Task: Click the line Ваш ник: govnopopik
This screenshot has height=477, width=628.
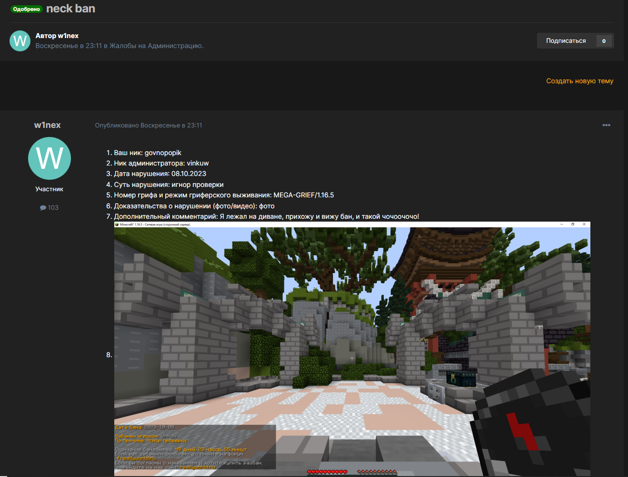Action: coord(148,153)
